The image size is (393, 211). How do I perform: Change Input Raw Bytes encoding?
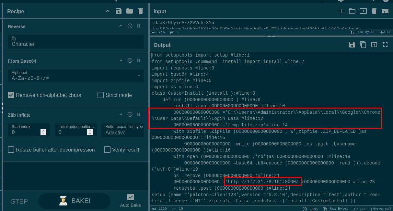(363, 32)
